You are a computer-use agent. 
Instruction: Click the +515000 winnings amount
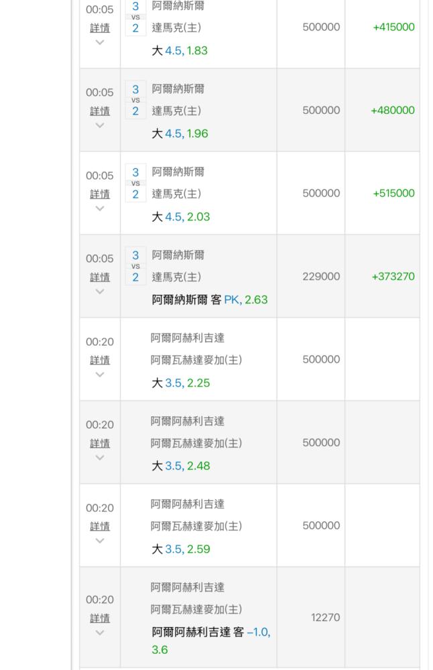(x=393, y=194)
